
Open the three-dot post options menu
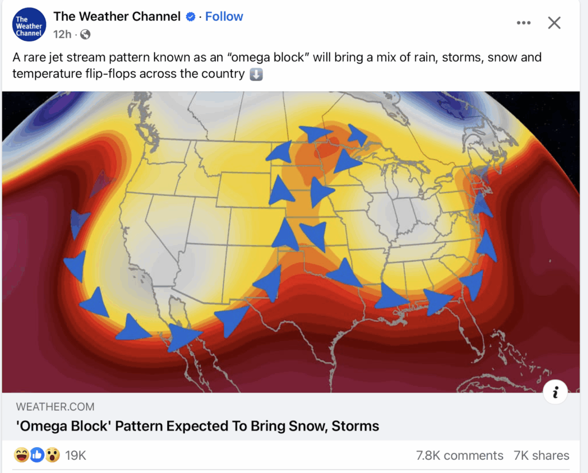click(x=524, y=23)
